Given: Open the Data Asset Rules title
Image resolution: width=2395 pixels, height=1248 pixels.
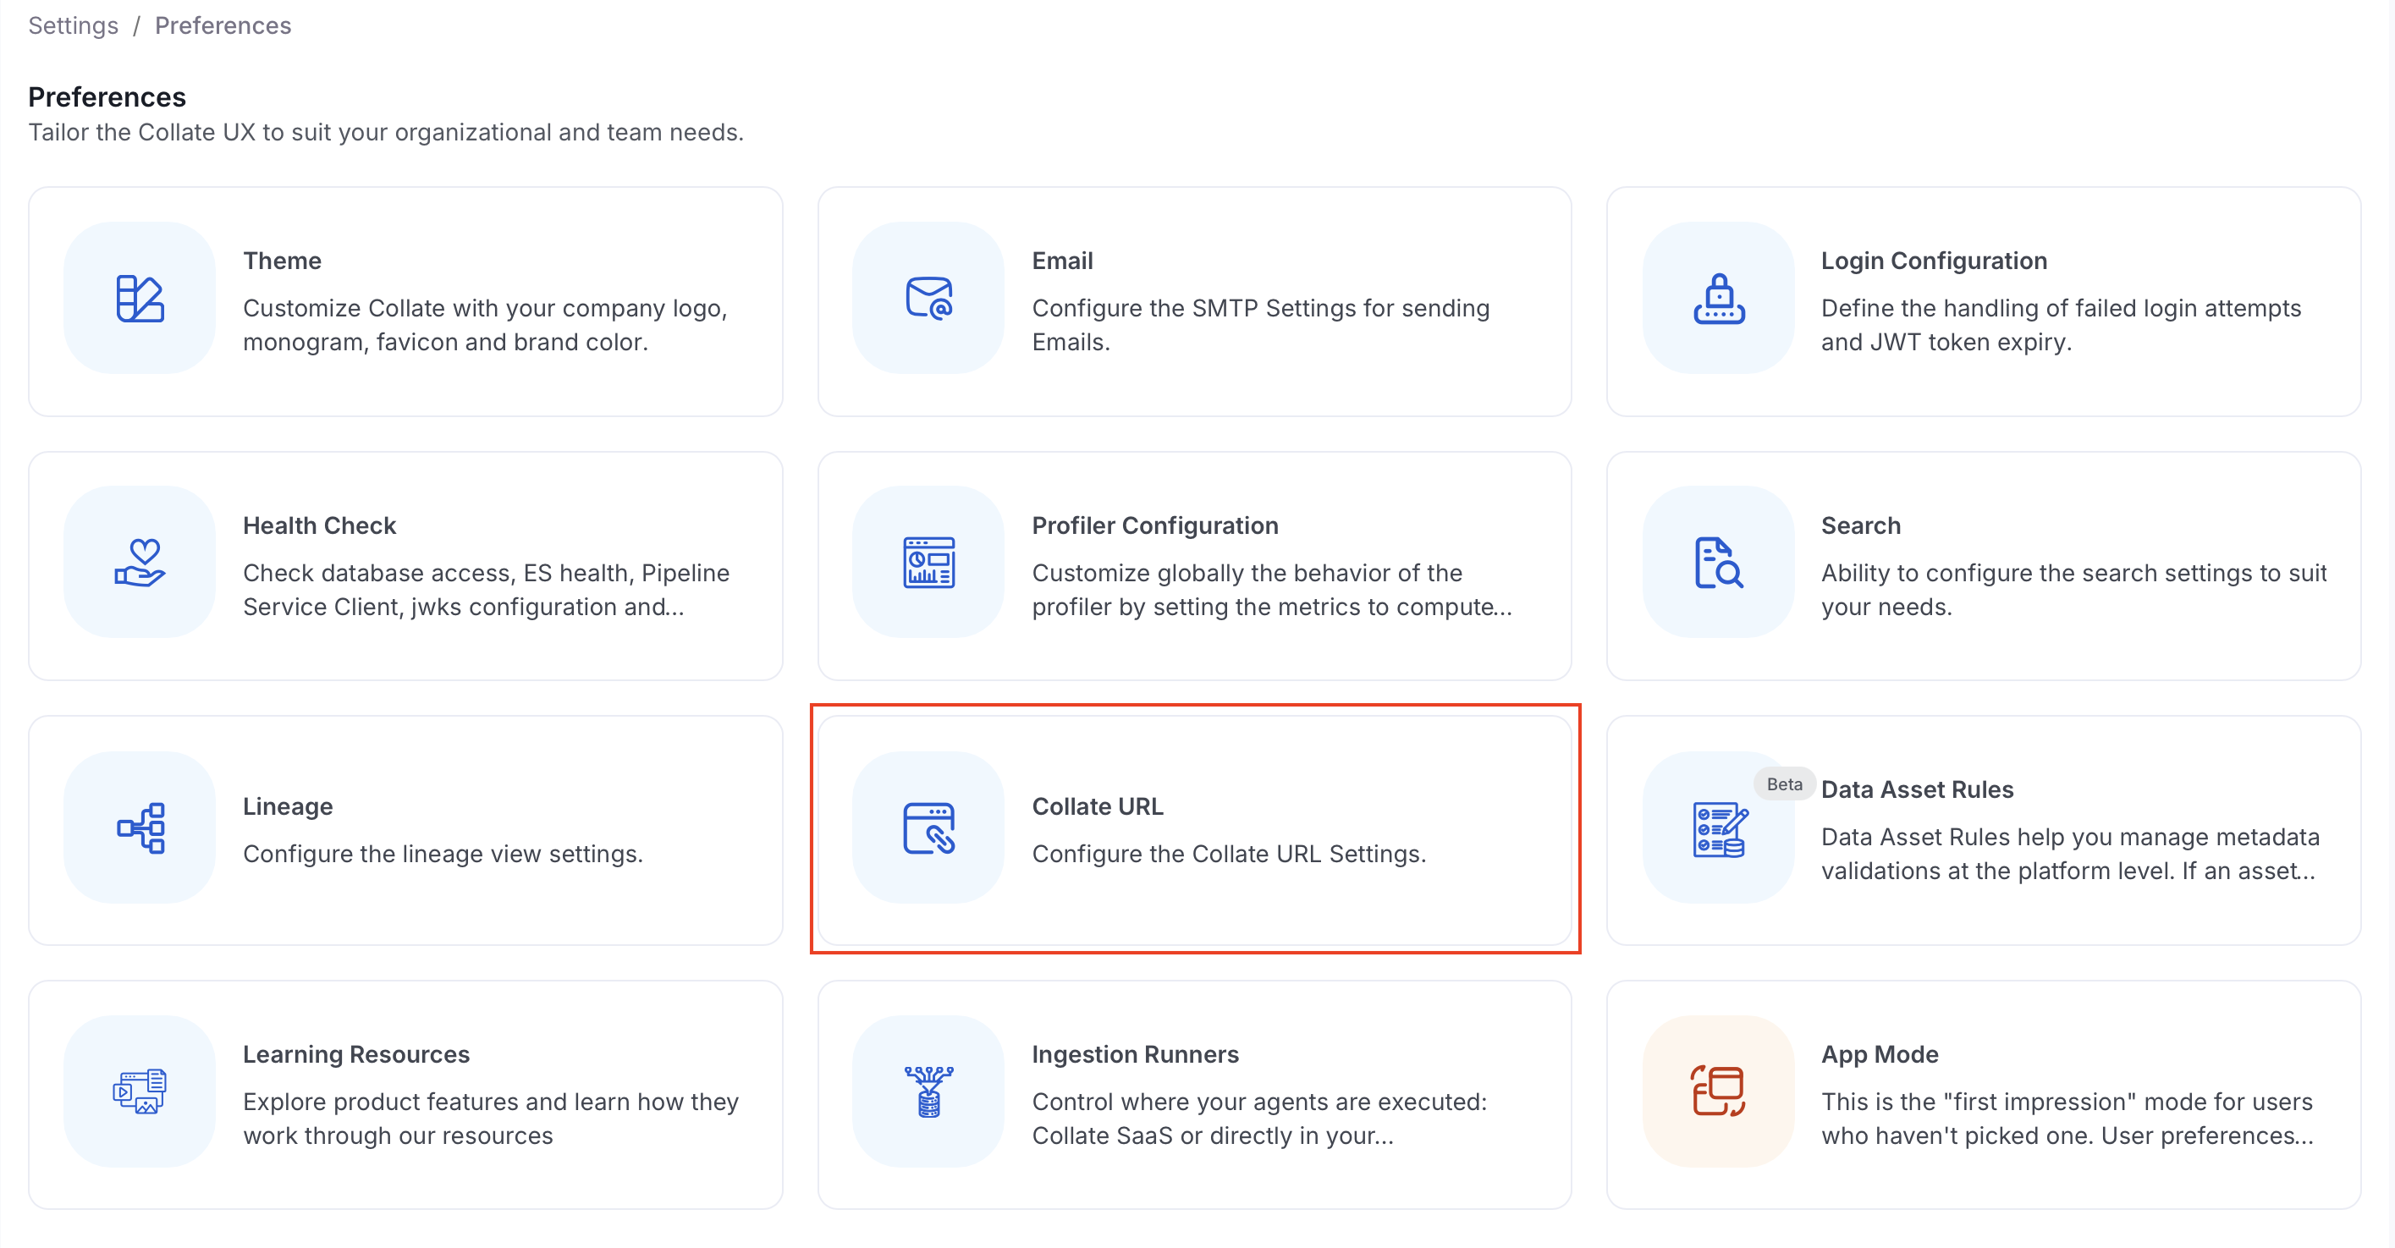Looking at the screenshot, I should pos(1917,790).
